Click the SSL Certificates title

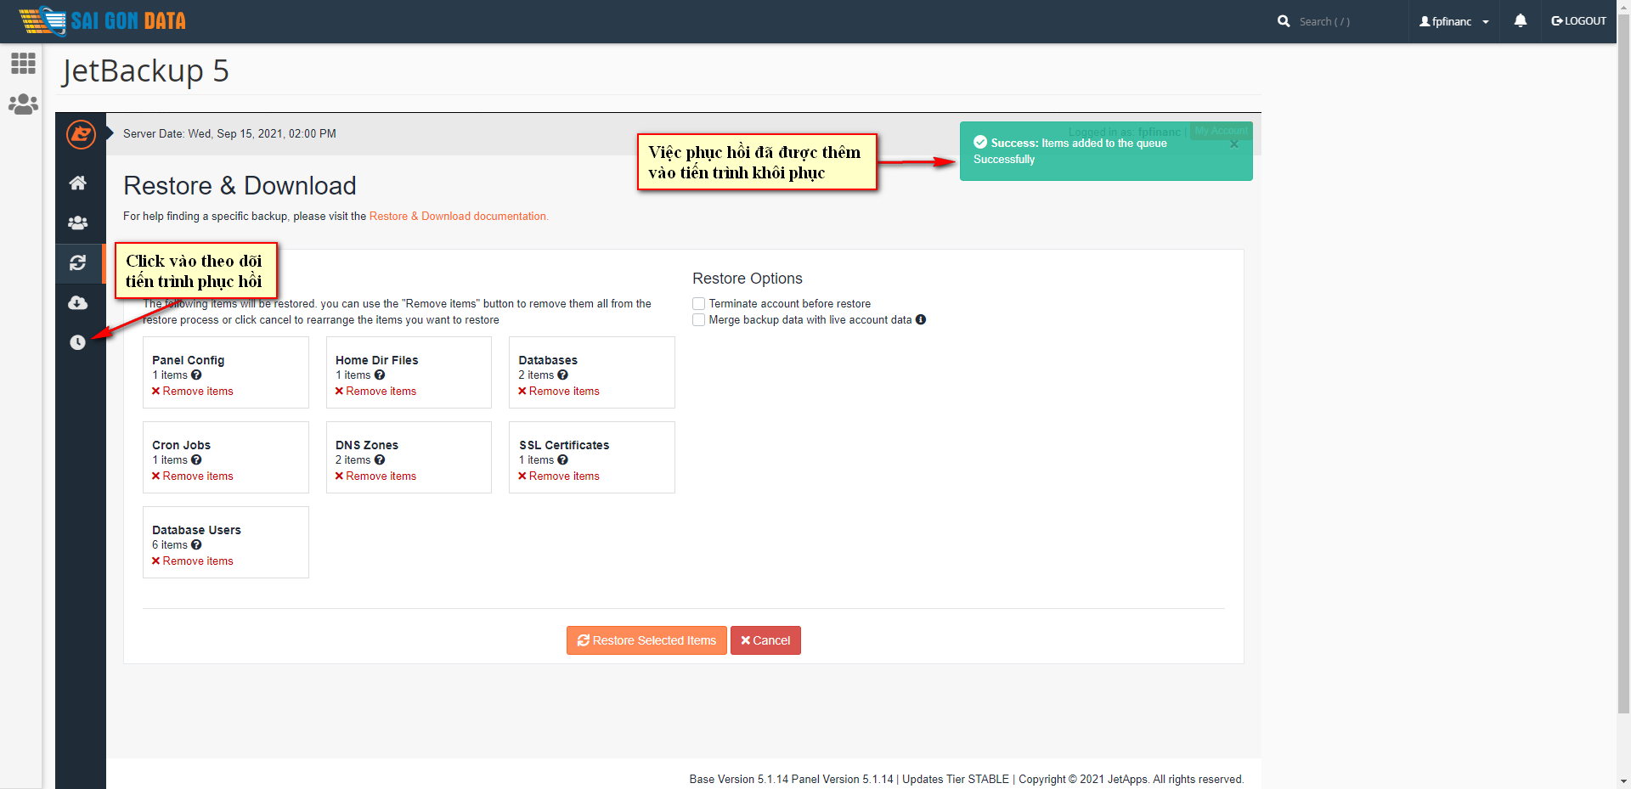(x=564, y=445)
